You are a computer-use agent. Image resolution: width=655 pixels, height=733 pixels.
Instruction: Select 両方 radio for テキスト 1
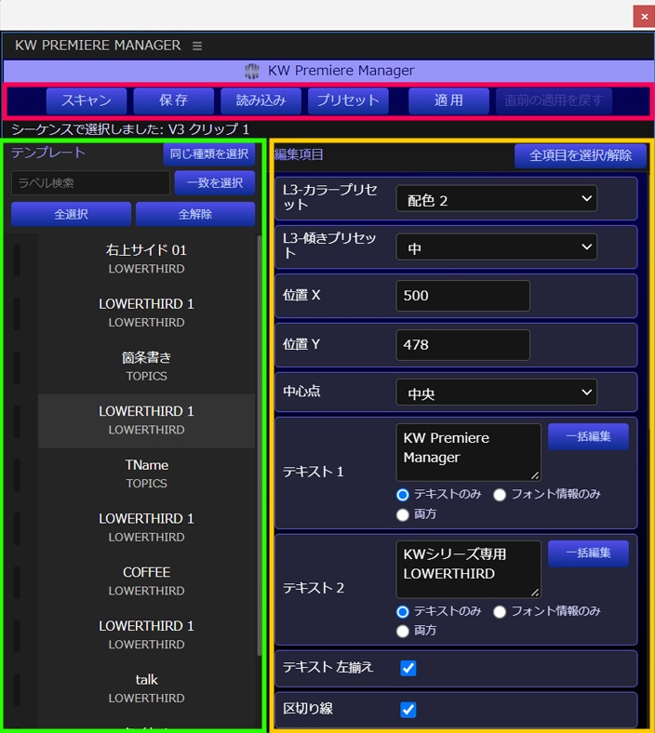pyautogui.click(x=403, y=515)
